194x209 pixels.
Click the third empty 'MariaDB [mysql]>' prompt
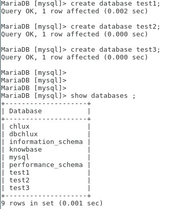click(x=34, y=88)
